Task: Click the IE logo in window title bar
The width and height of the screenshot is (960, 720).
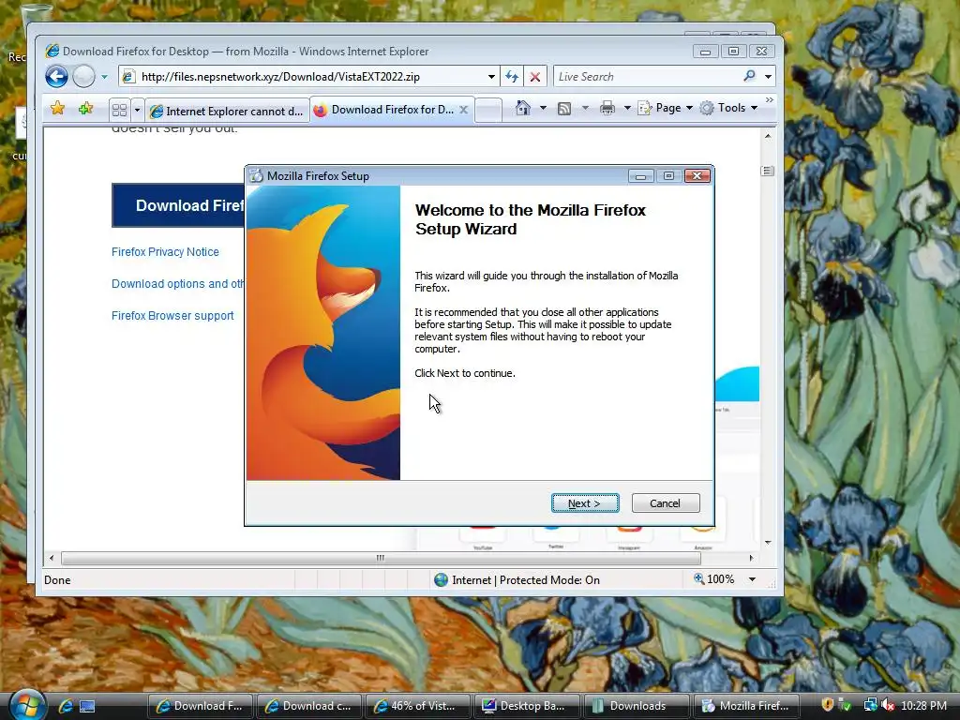Action: [52, 51]
